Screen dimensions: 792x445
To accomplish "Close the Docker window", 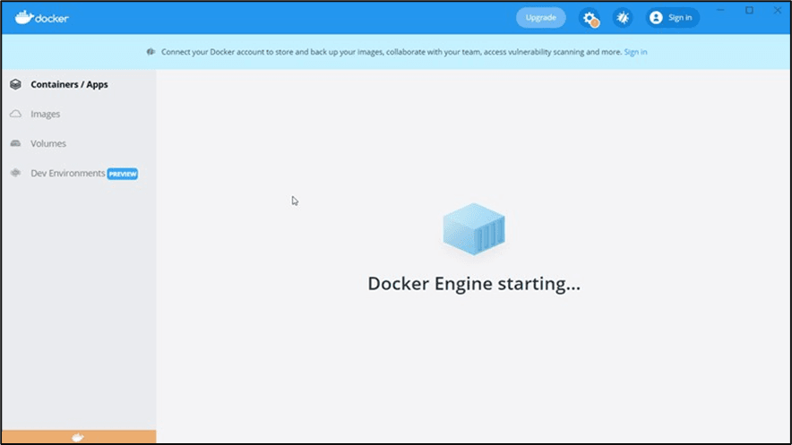I will (x=778, y=10).
